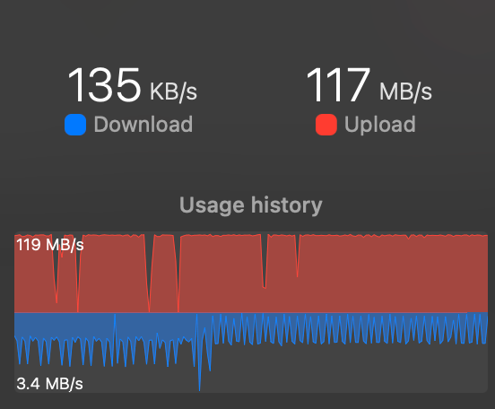Click the MB/s unit next to 117
The height and width of the screenshot is (409, 495).
click(405, 91)
